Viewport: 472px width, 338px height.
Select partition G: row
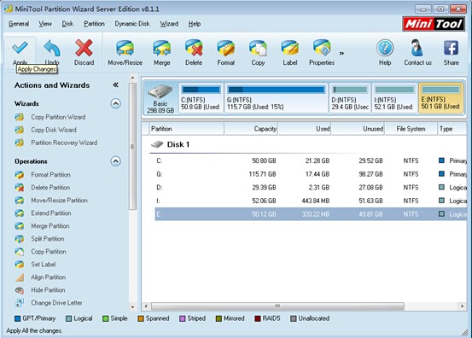[x=311, y=174]
